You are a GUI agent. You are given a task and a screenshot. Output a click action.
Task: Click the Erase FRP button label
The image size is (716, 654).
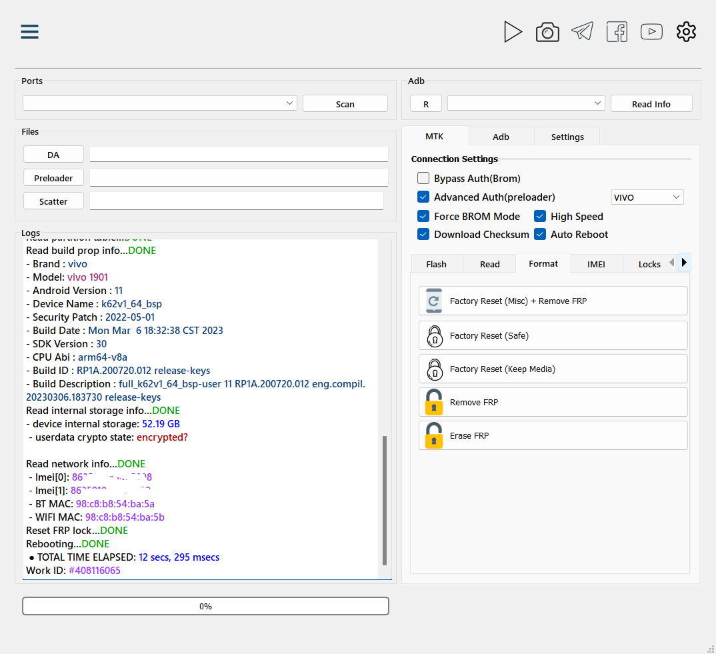pos(469,435)
